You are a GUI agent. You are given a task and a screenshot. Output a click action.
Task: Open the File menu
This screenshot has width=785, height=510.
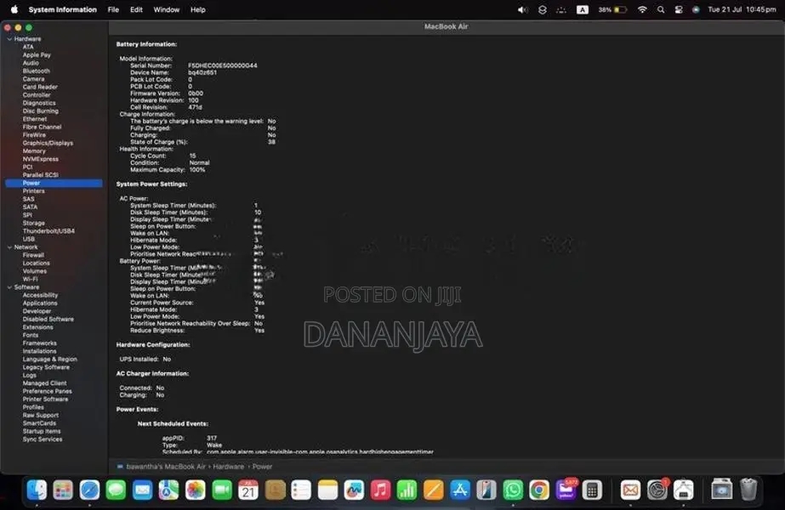coord(113,9)
